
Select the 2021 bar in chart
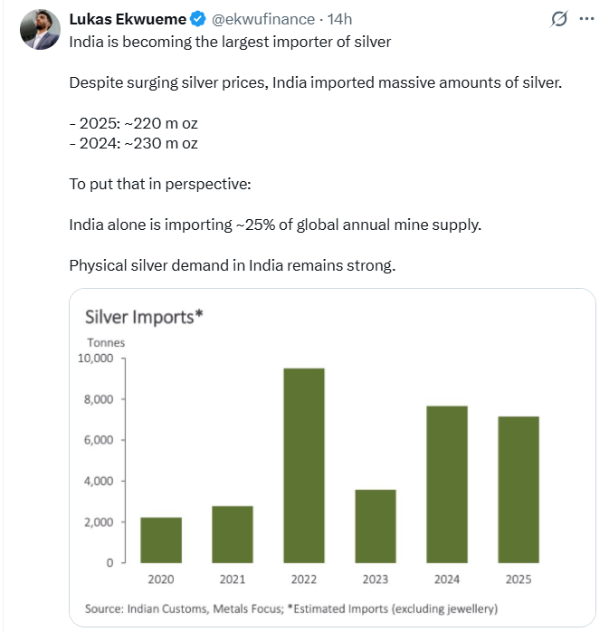(x=233, y=534)
